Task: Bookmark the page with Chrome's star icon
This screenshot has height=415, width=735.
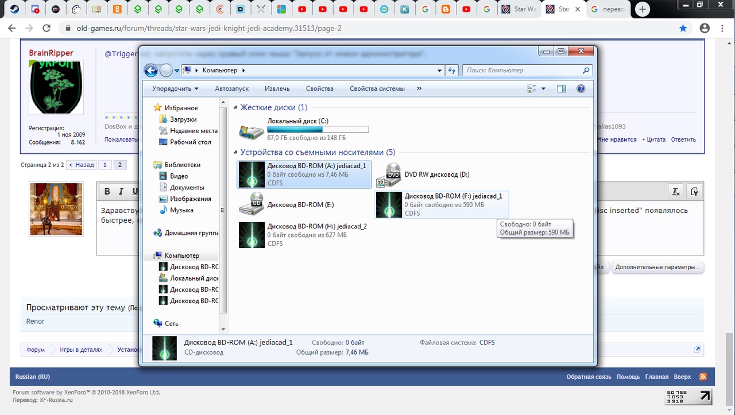Action: 683,28
